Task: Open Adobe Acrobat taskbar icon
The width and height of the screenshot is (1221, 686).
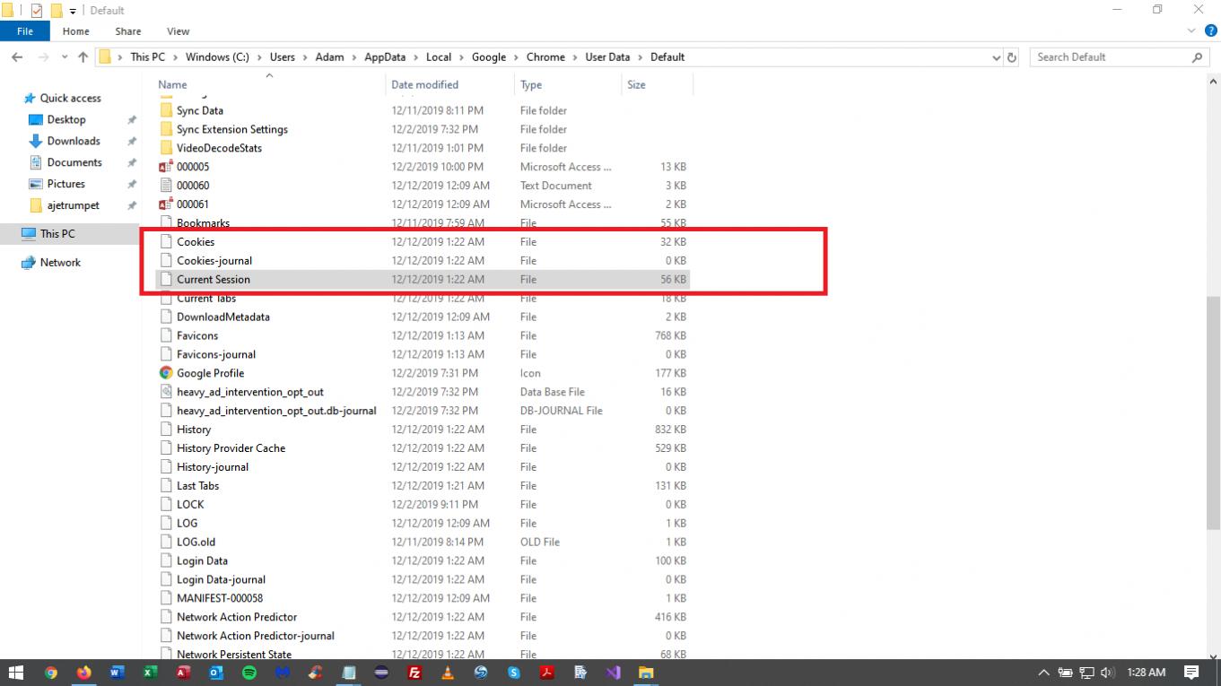Action: (547, 673)
